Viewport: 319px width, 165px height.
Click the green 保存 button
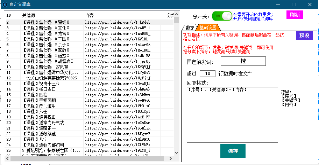click(x=233, y=151)
